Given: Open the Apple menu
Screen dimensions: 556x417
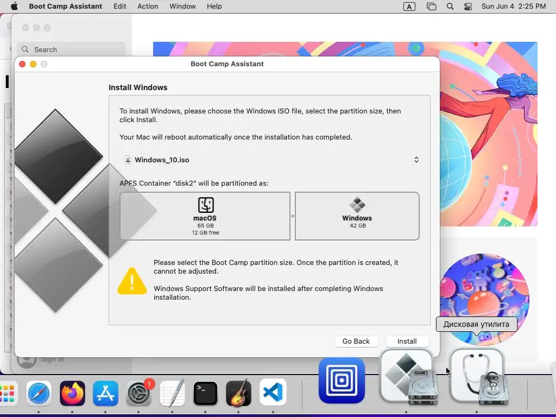Looking at the screenshot, I should point(14,7).
